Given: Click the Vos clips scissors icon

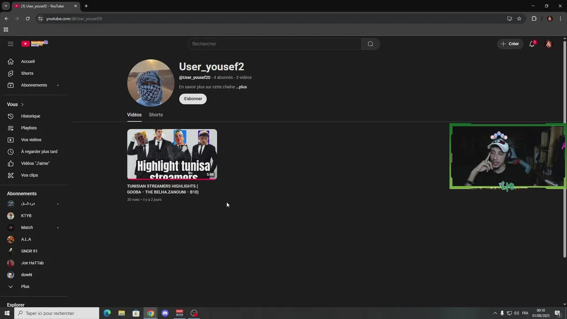Looking at the screenshot, I should (x=11, y=175).
